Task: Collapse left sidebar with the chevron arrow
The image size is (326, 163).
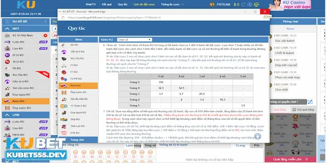Action: coord(45,22)
